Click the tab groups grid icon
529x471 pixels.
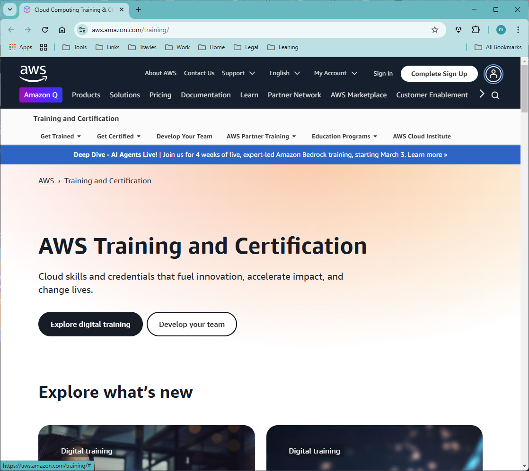44,47
